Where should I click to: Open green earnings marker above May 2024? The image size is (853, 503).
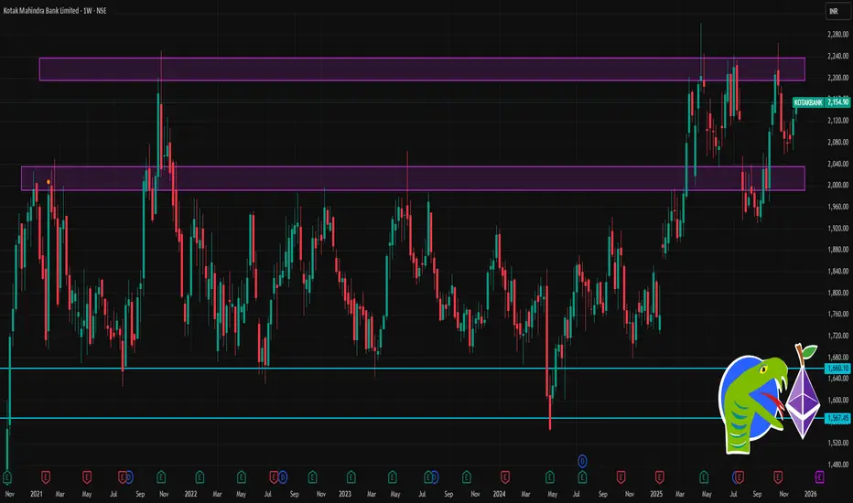coord(550,477)
